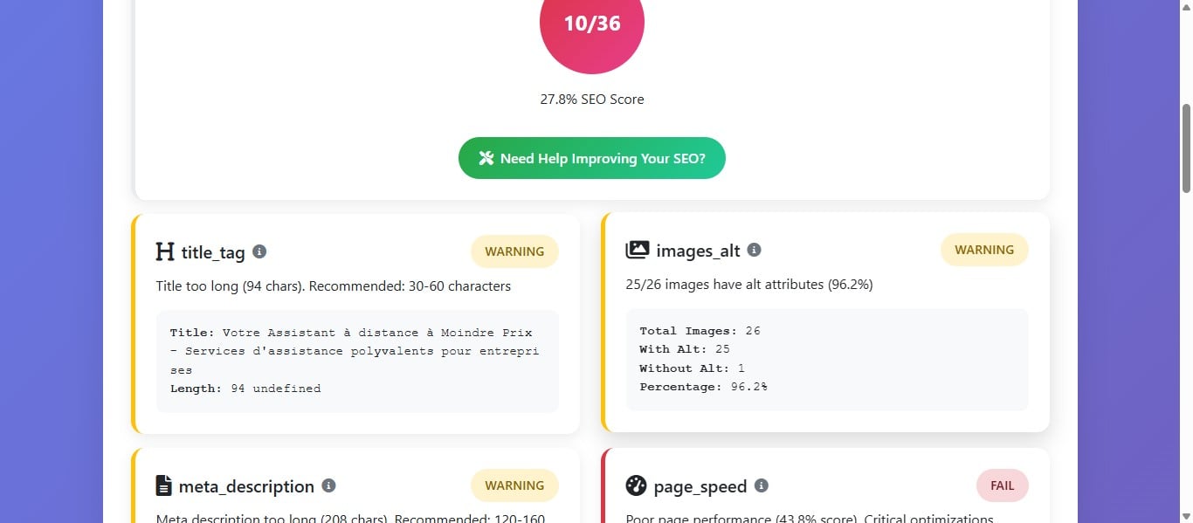This screenshot has width=1193, height=523.
Task: Click the tools icon inside the green button
Action: [x=486, y=158]
